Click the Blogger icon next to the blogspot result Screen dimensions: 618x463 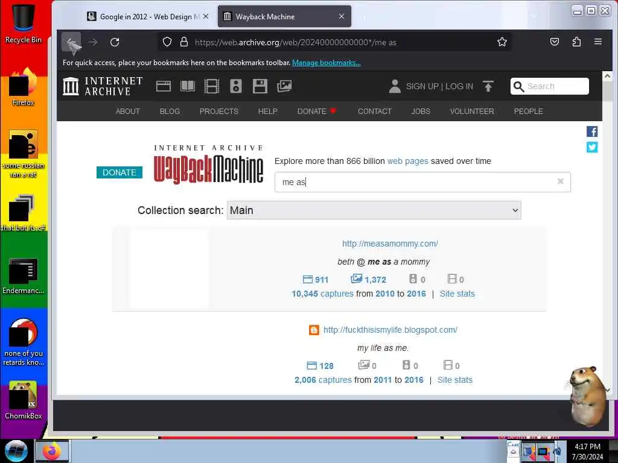(x=314, y=330)
